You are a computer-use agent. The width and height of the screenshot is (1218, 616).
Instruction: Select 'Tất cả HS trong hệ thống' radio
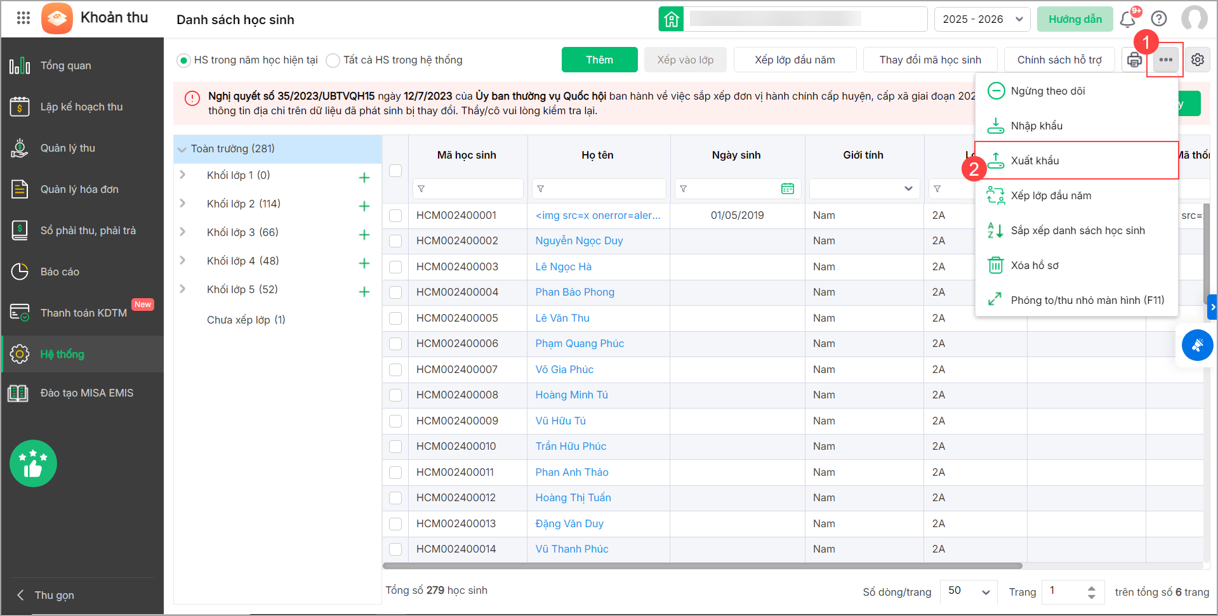pos(333,60)
